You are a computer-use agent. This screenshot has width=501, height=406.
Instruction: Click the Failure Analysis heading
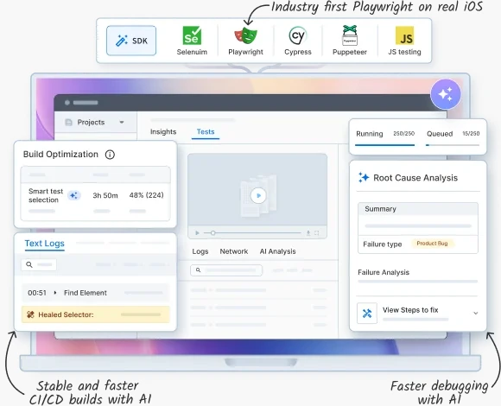click(x=384, y=272)
